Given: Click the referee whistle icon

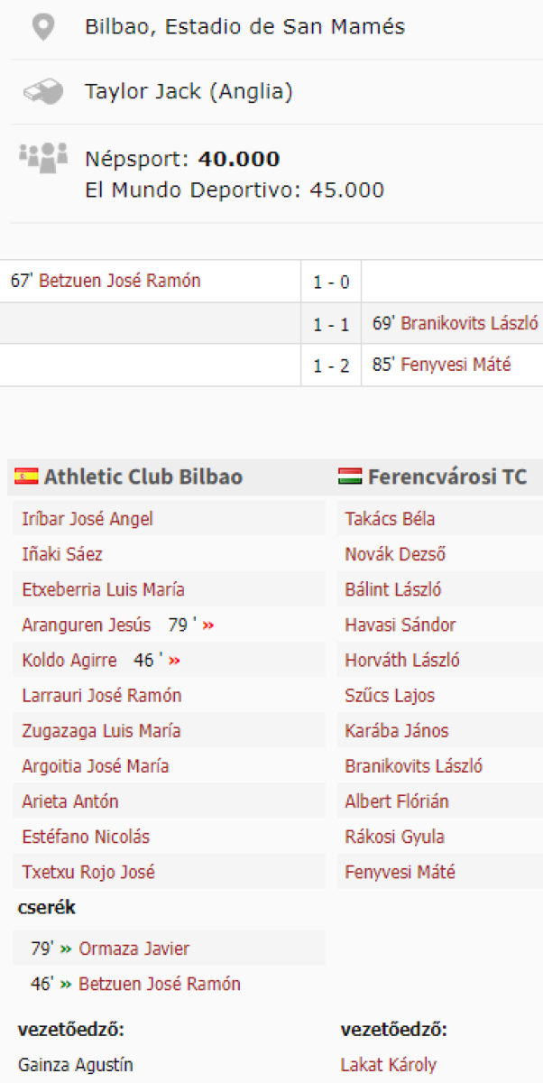Looking at the screenshot, I should [42, 91].
